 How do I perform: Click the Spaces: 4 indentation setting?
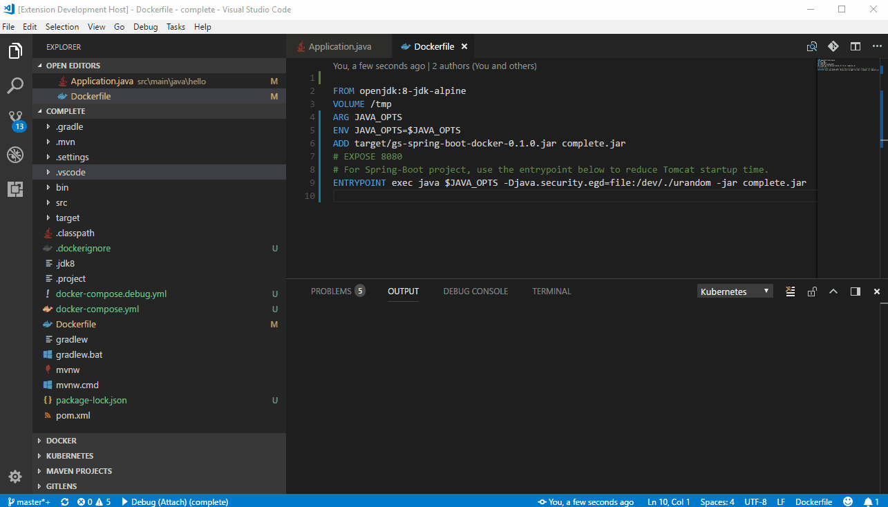pyautogui.click(x=717, y=501)
